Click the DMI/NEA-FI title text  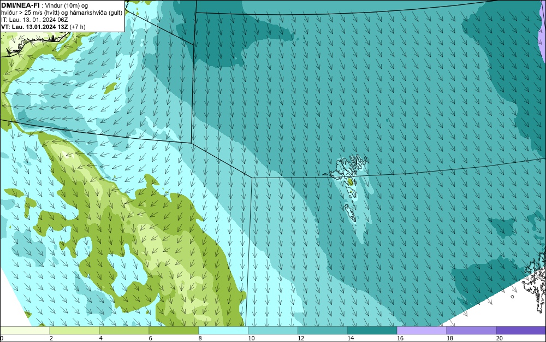pos(20,5)
